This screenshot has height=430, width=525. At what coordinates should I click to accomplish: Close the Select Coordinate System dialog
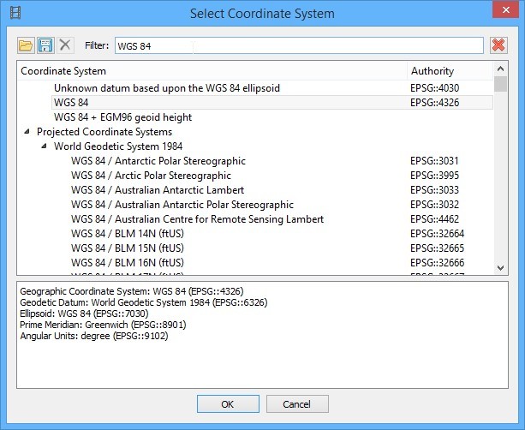click(506, 10)
